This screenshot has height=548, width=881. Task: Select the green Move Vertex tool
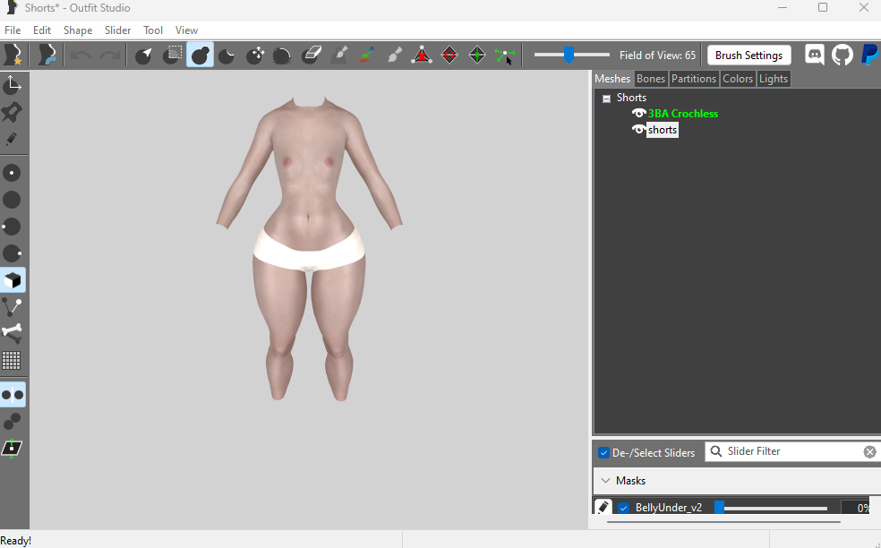point(505,56)
